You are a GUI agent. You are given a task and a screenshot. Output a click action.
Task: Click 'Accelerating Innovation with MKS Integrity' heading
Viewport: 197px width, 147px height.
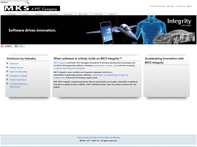click(x=164, y=60)
